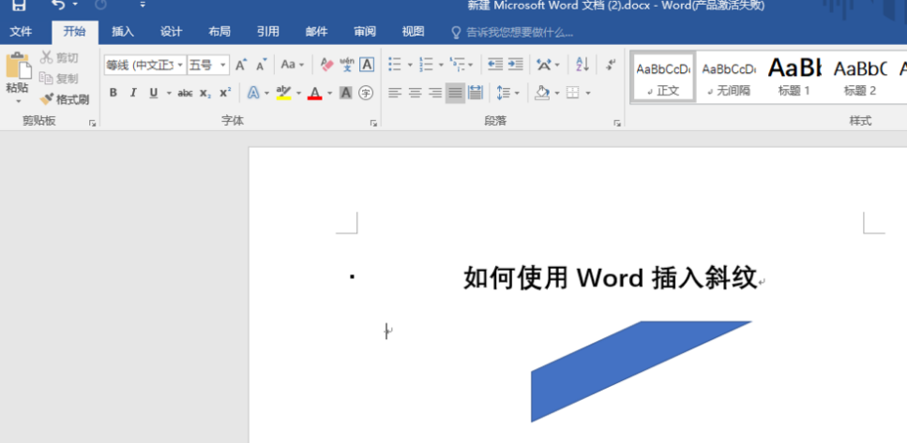
Task: Click the enclosed character 字 icon
Action: 366,93
